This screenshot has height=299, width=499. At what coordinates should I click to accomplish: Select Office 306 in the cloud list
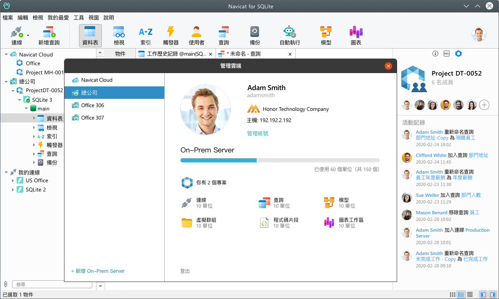coord(114,105)
